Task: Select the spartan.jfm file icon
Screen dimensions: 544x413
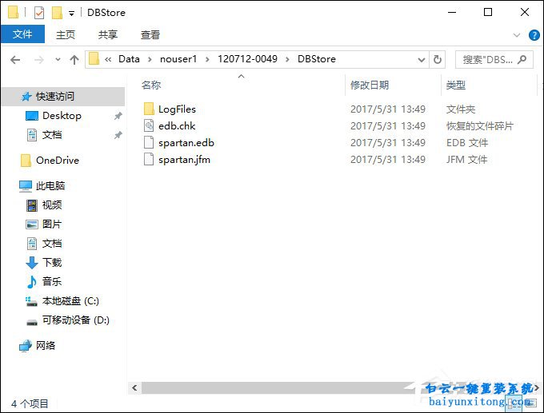Action: [x=149, y=160]
